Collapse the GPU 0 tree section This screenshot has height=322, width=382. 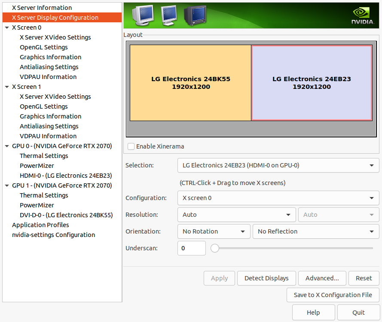point(7,146)
